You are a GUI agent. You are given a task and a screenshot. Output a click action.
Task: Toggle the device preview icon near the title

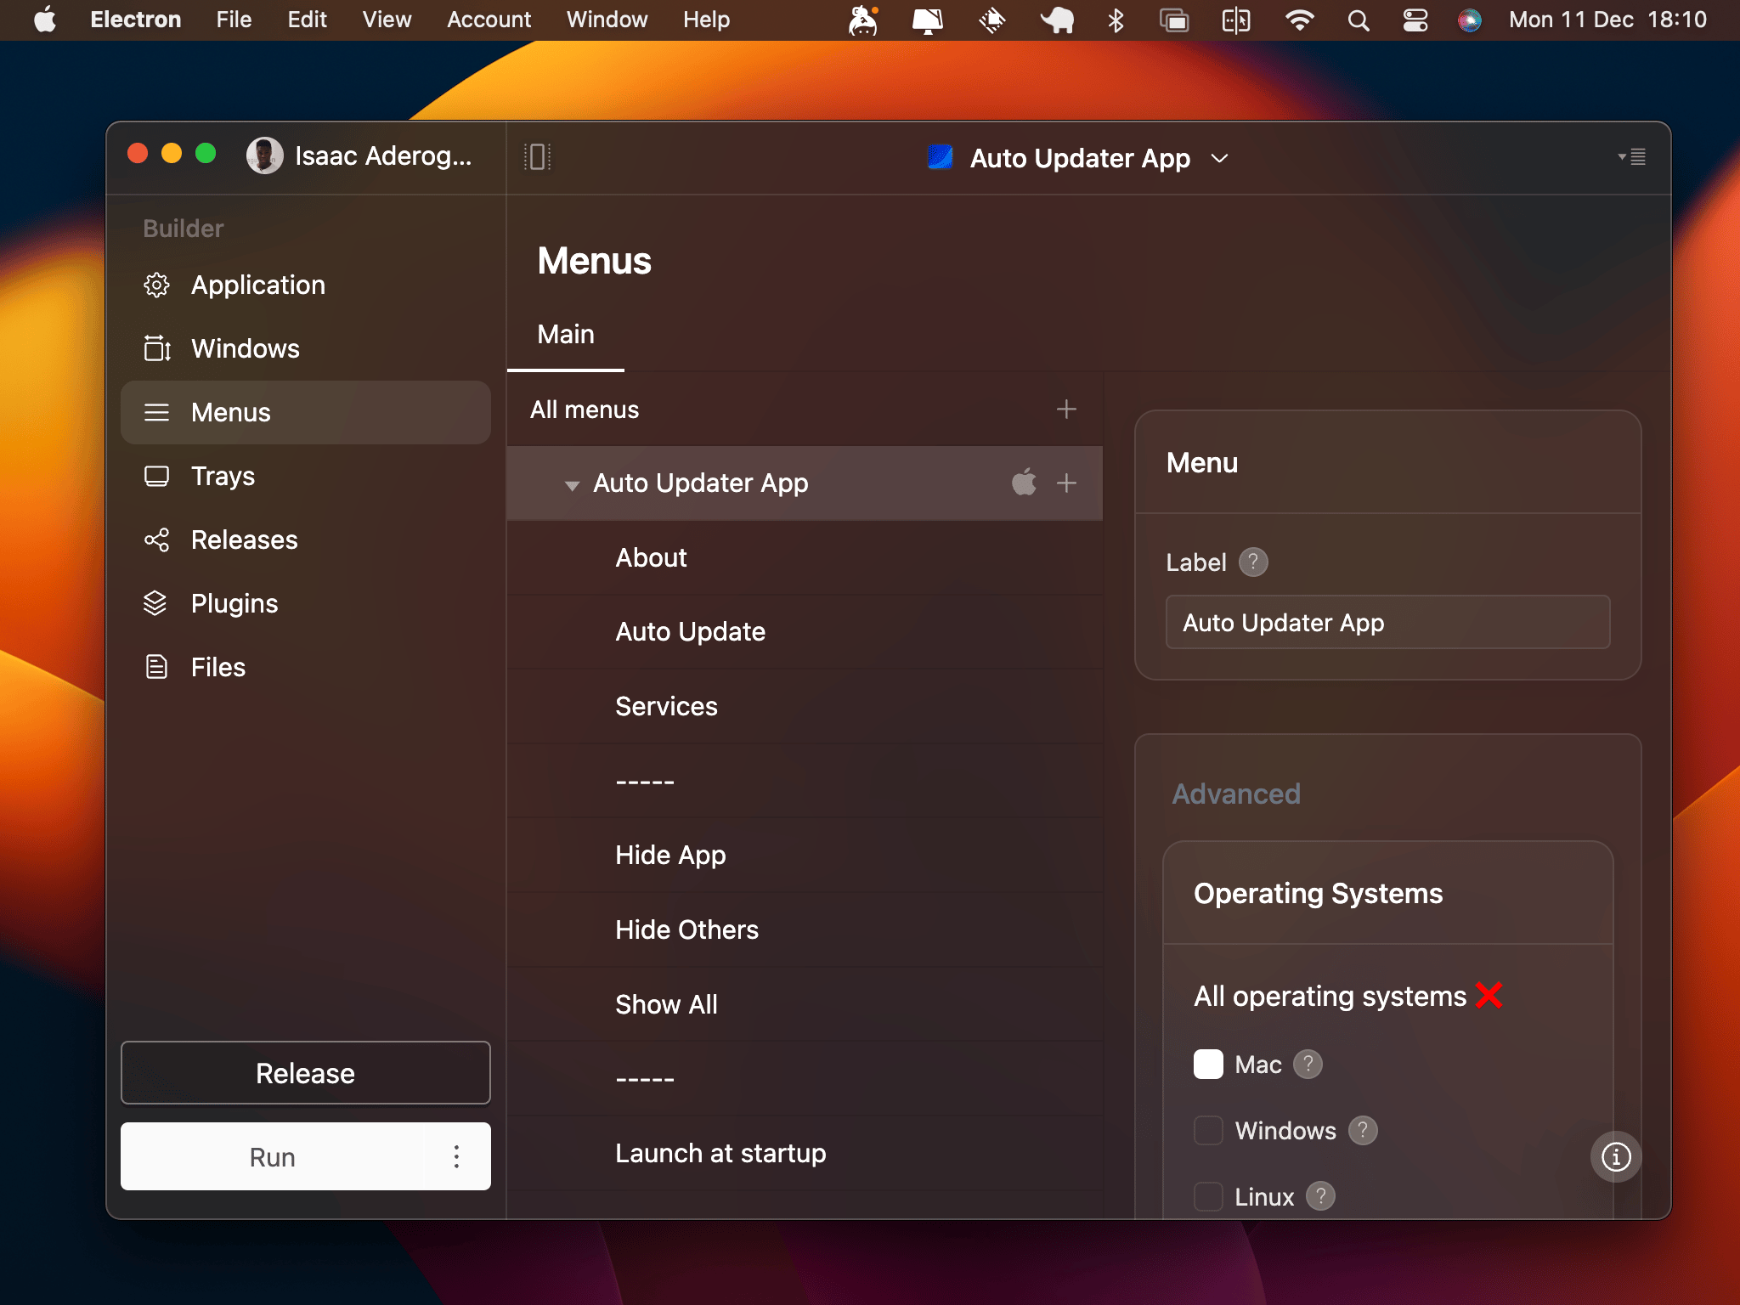tap(537, 156)
